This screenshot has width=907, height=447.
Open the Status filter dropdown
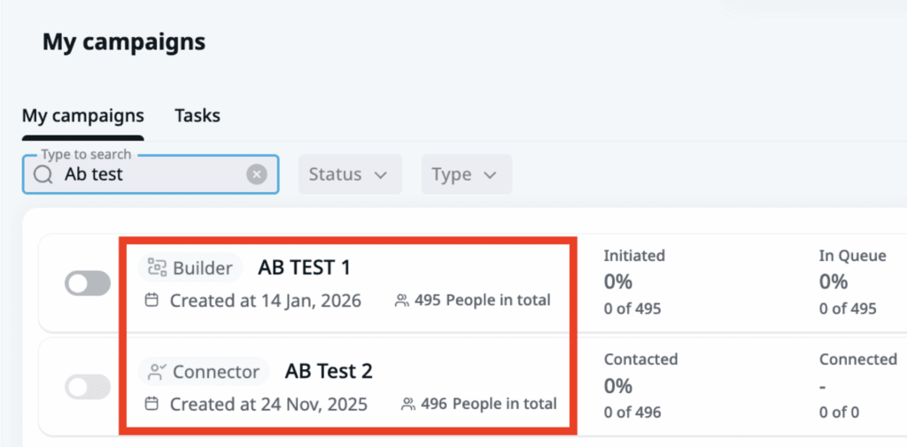click(350, 174)
